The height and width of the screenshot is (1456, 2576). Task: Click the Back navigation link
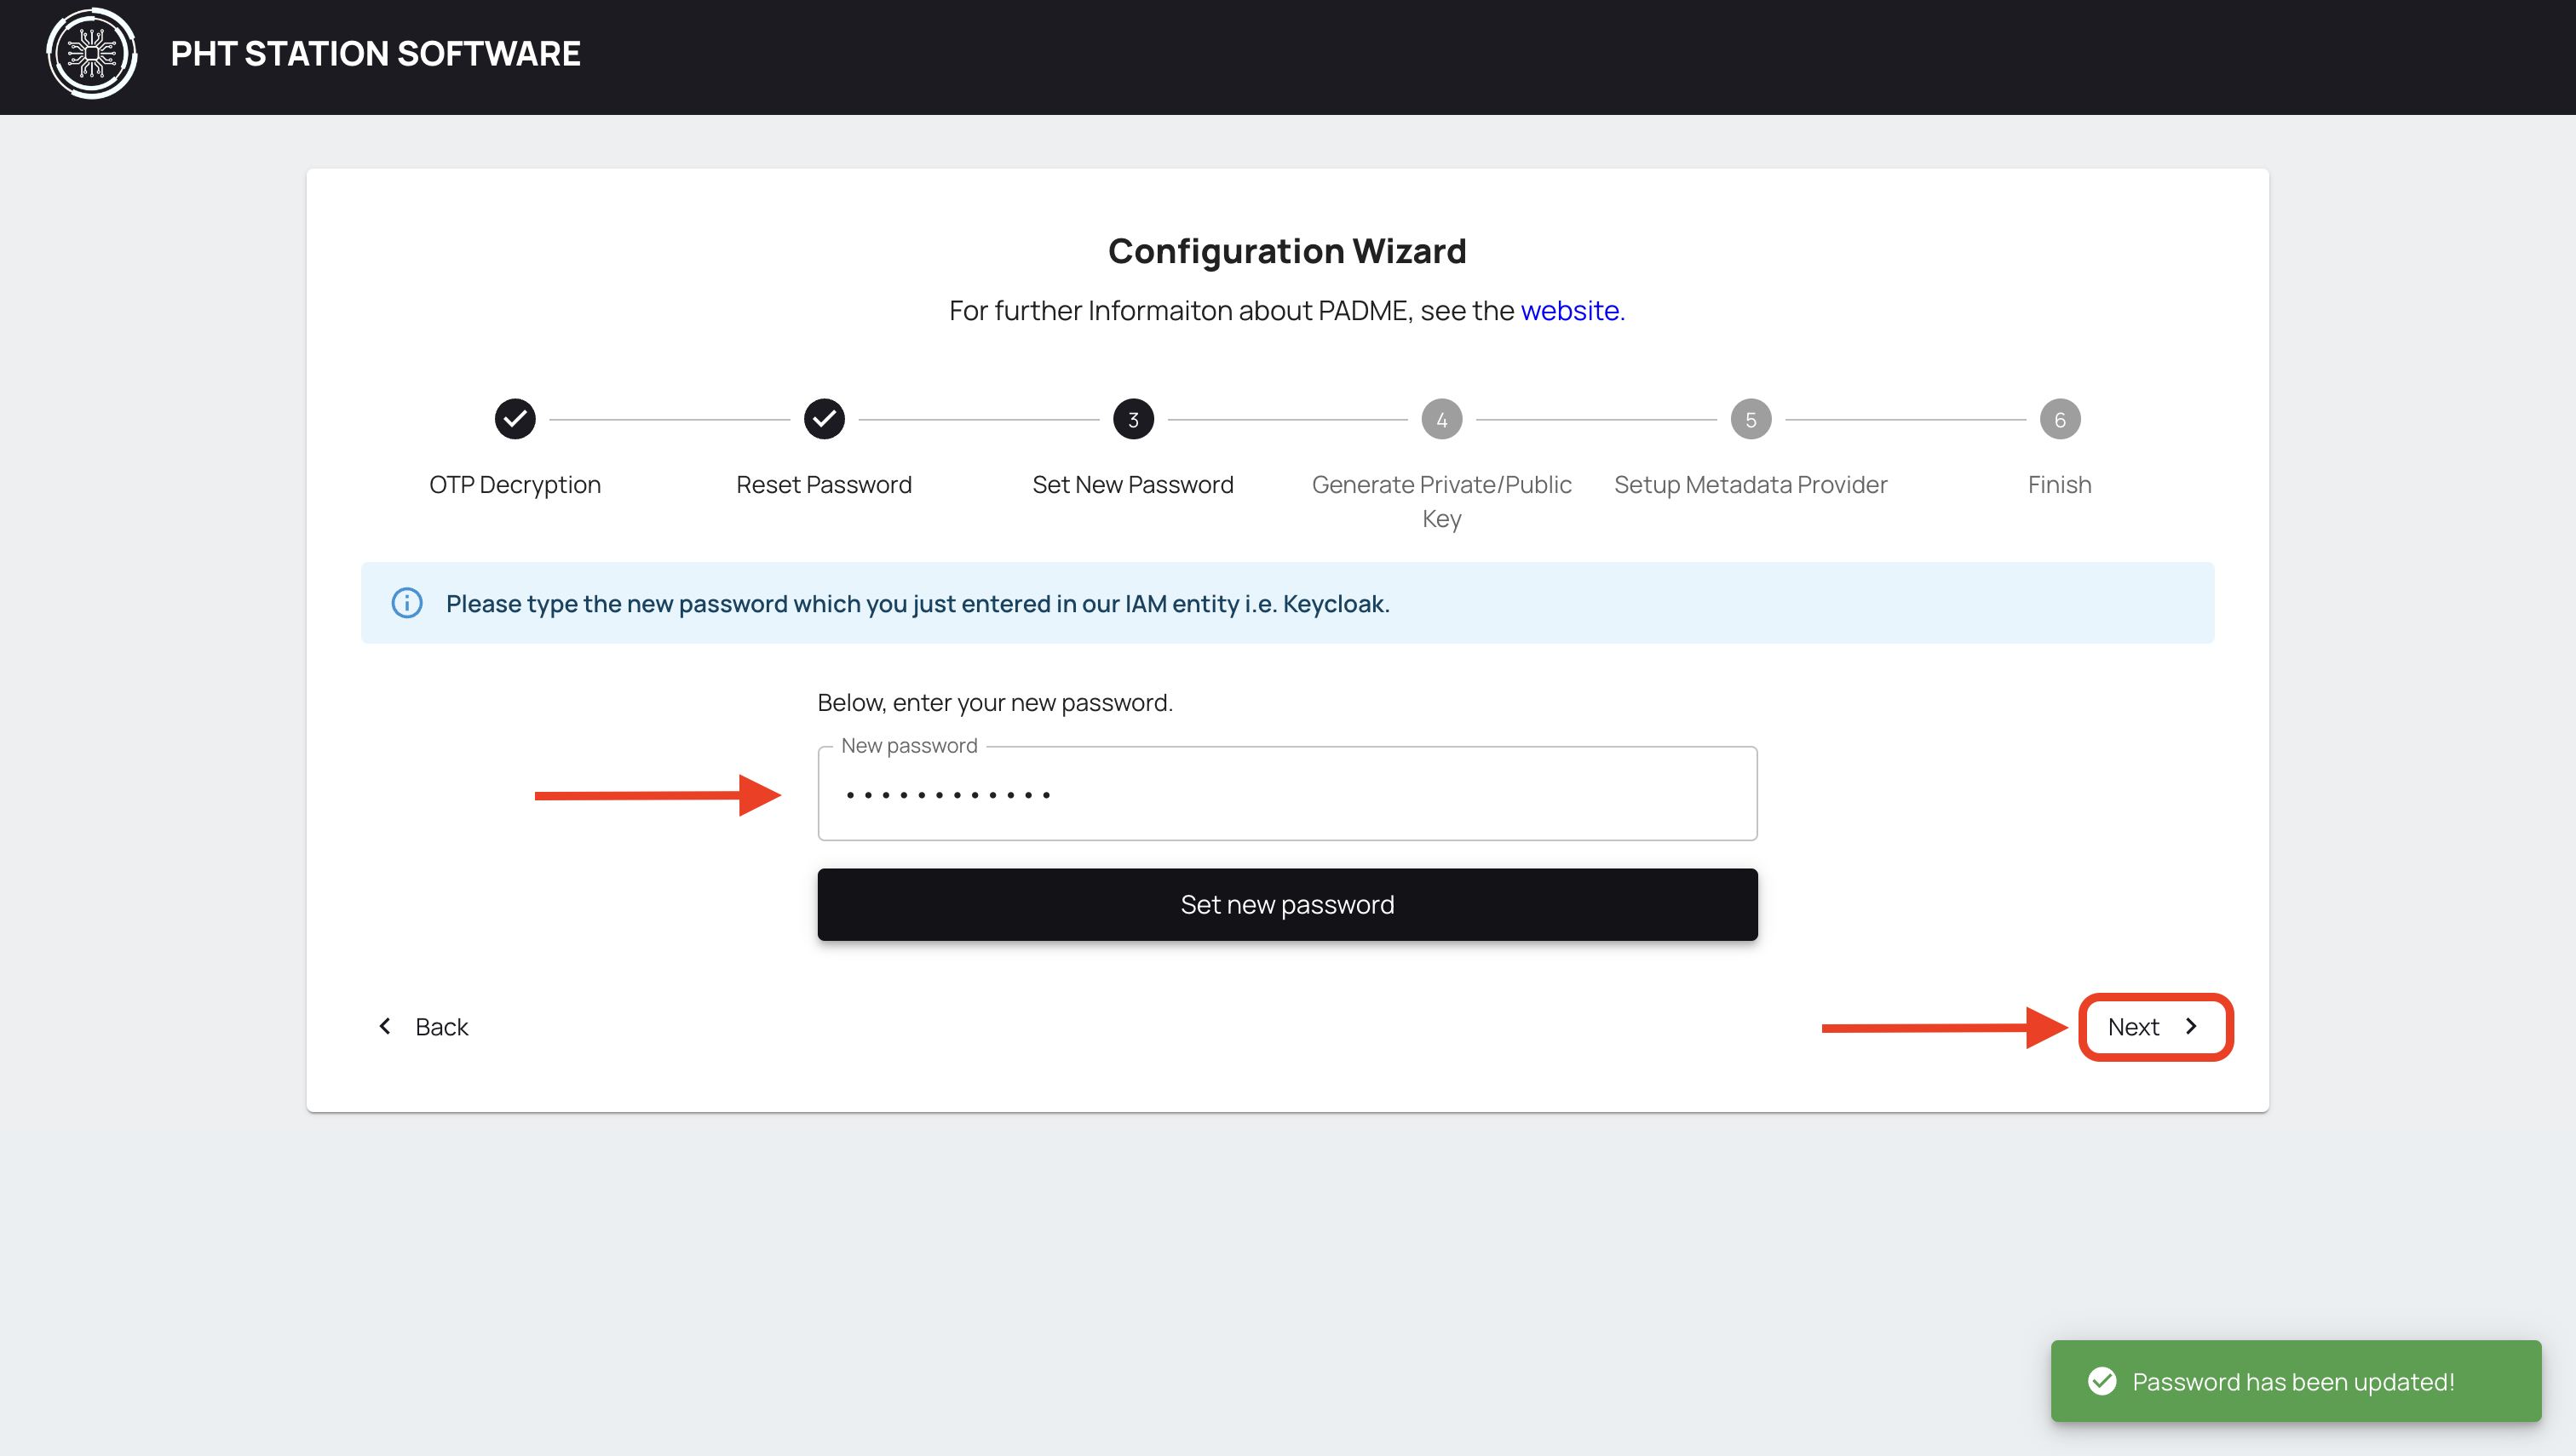coord(423,1026)
